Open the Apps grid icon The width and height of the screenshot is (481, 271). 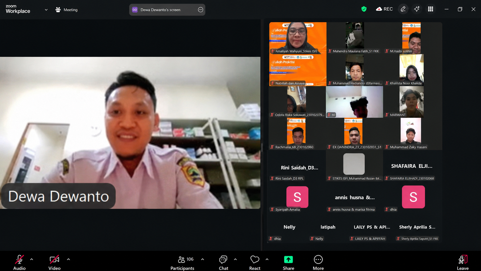(x=430, y=9)
